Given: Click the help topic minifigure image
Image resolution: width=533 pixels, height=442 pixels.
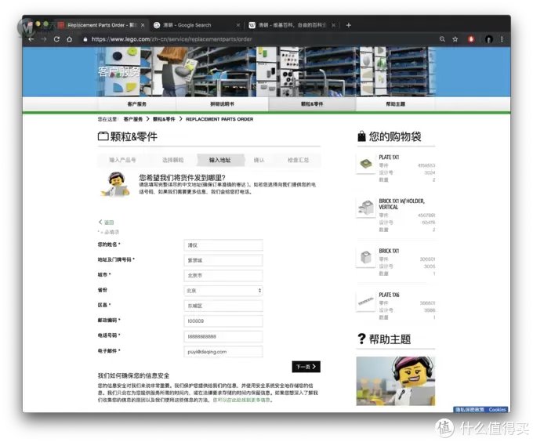Looking at the screenshot, I should tap(396, 381).
